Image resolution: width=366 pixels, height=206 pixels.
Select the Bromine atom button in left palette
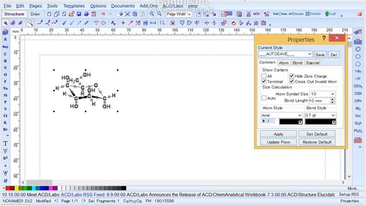click(5, 129)
